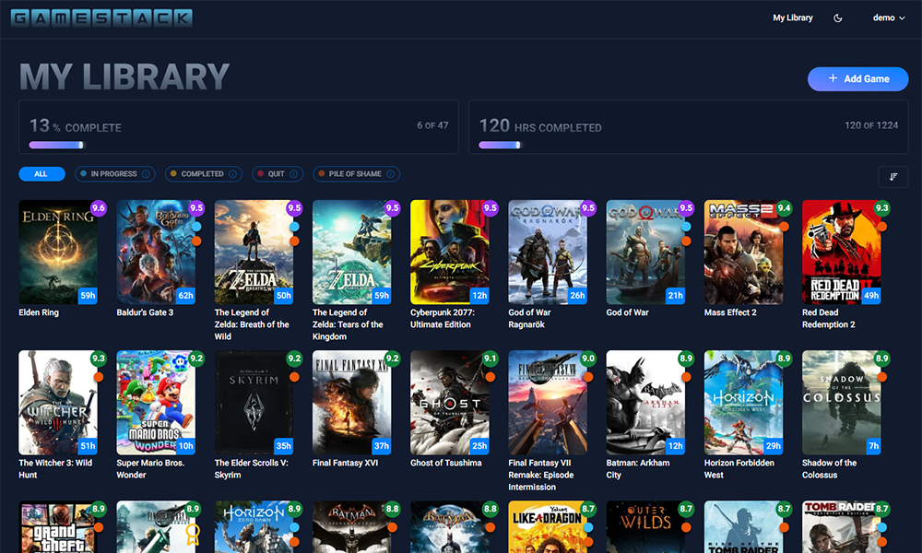Screen dimensions: 922x553
Task: Click the Ghost of Tsushima 9.1 rating badge
Action: click(x=490, y=359)
